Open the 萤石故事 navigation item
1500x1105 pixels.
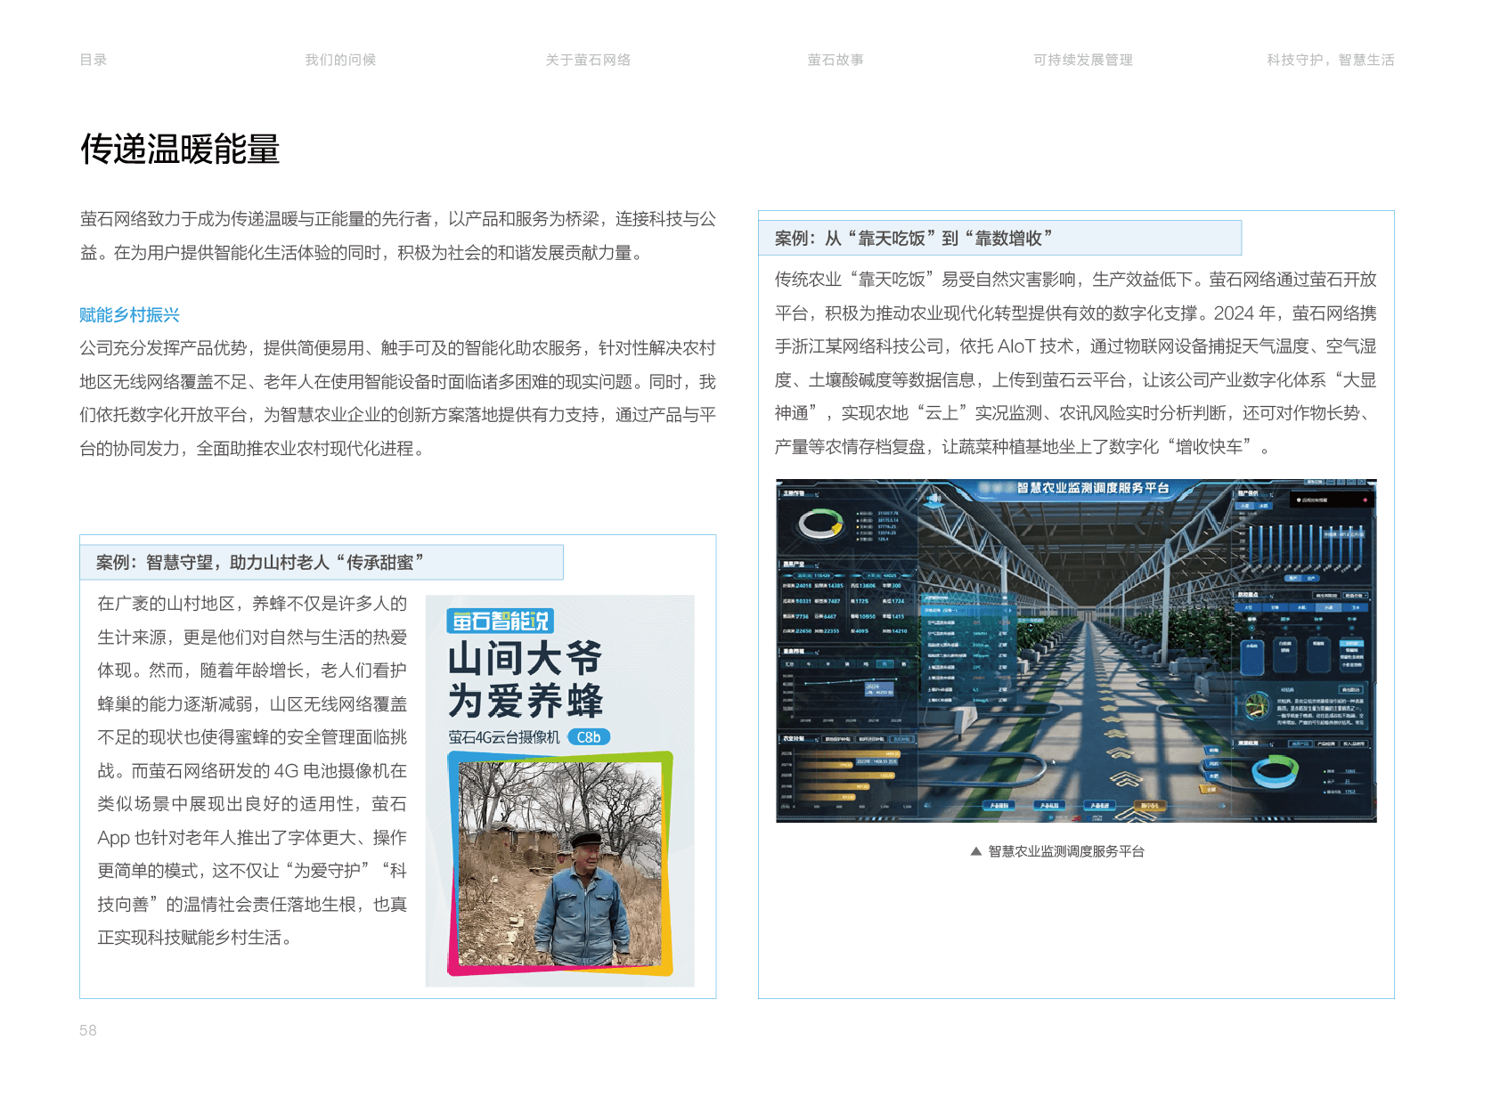(x=835, y=60)
